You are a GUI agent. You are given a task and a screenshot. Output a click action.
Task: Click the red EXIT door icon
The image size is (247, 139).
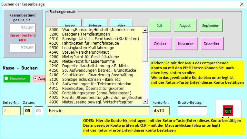[228, 111]
